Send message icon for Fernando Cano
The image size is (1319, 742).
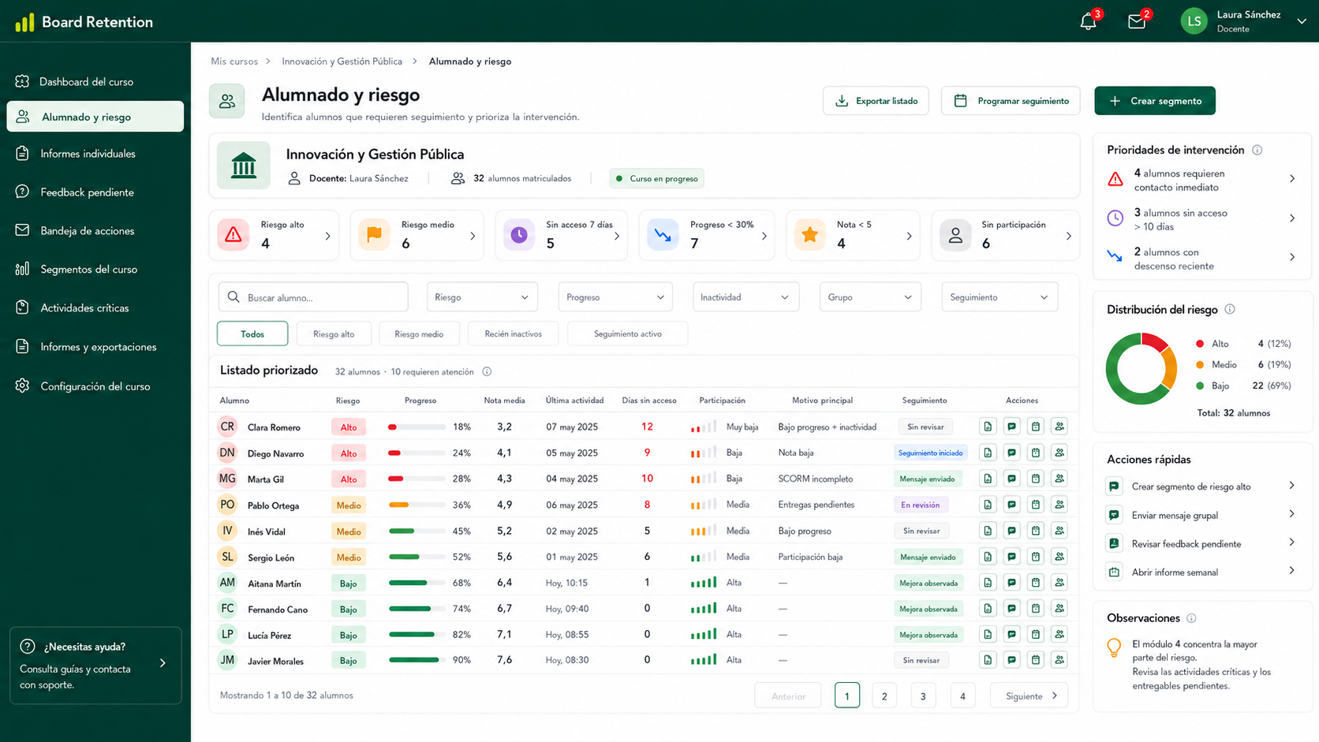point(1011,609)
